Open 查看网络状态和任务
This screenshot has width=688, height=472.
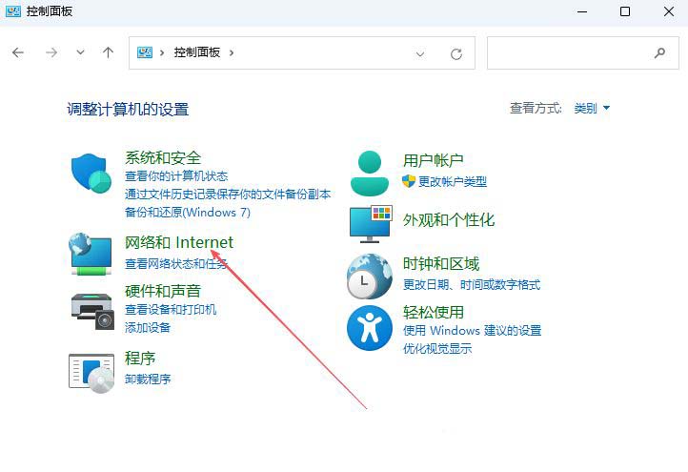point(176,263)
